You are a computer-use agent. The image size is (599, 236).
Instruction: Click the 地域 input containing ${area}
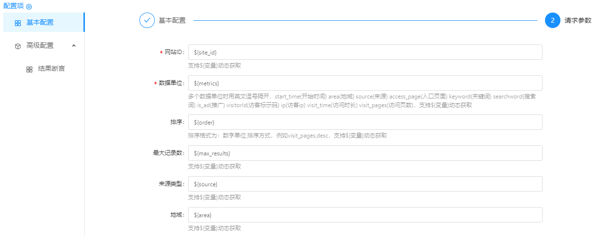(x=365, y=215)
